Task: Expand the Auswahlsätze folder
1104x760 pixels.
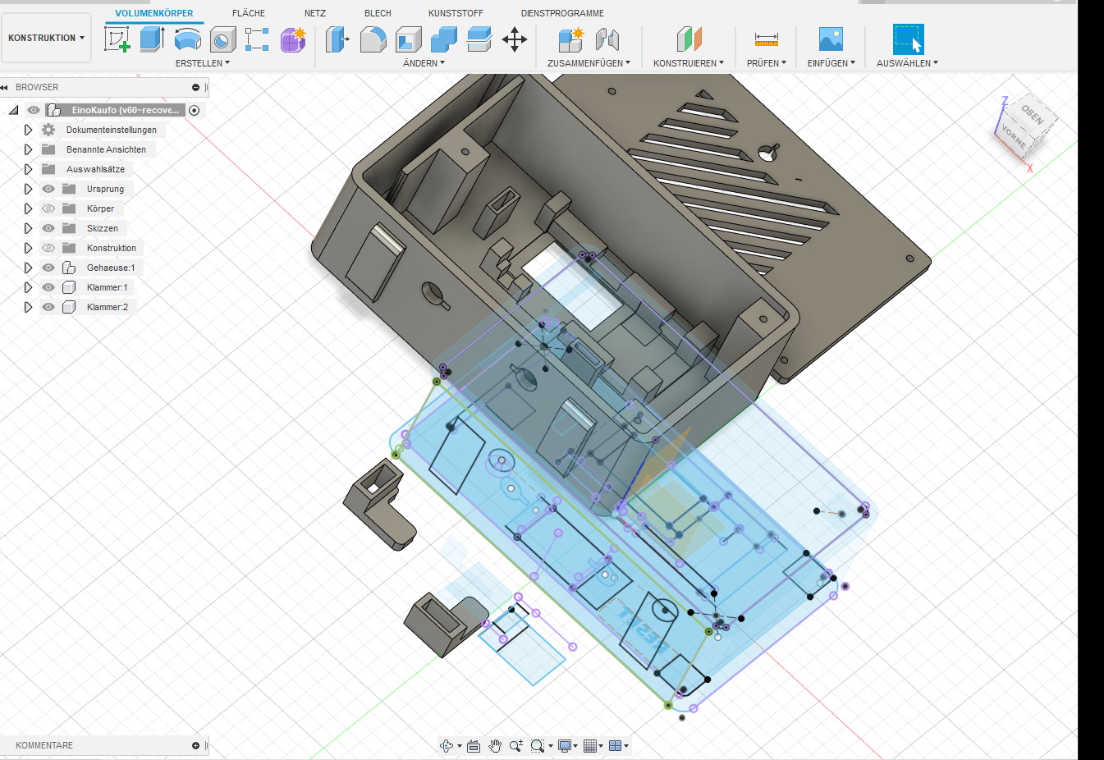Action: [28, 169]
